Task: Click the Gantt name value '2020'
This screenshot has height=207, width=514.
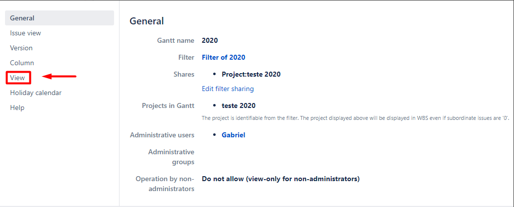Action: [x=210, y=40]
